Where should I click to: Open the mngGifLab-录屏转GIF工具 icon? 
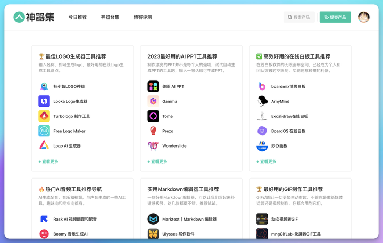(x=262, y=234)
